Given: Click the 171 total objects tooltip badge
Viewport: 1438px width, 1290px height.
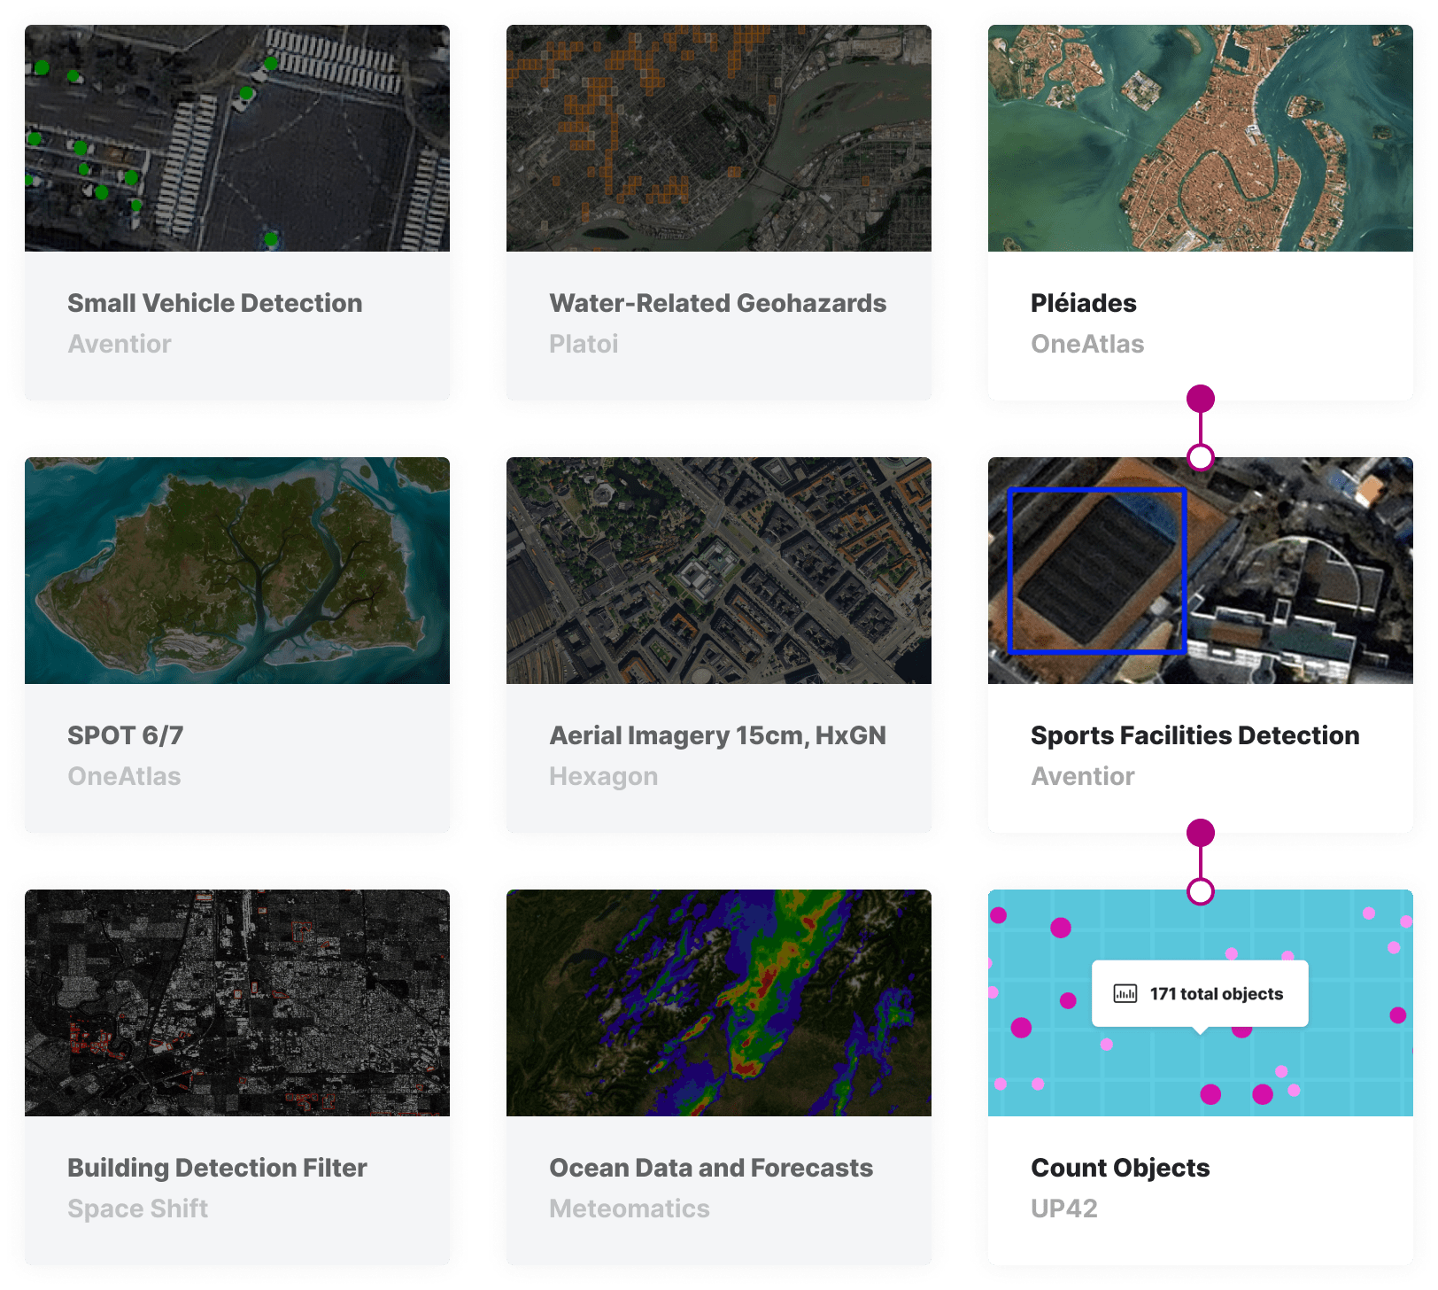Looking at the screenshot, I should [x=1200, y=994].
